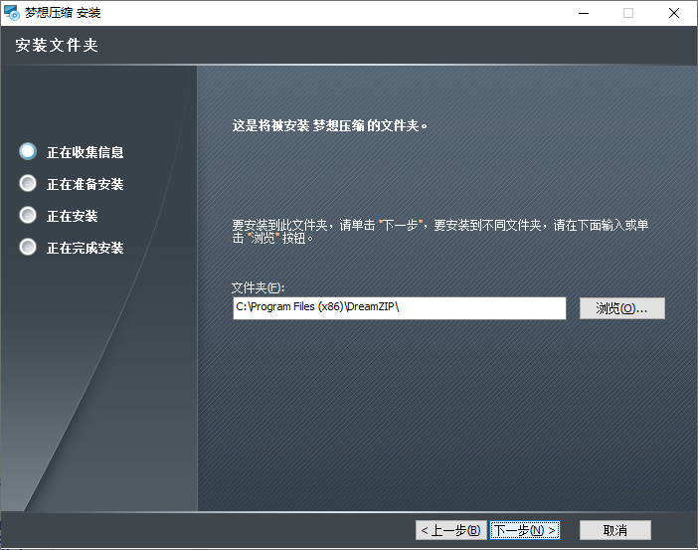Click the text 这是将被安装 梦想压缩 的文件夹
This screenshot has width=698, height=550.
[330, 125]
